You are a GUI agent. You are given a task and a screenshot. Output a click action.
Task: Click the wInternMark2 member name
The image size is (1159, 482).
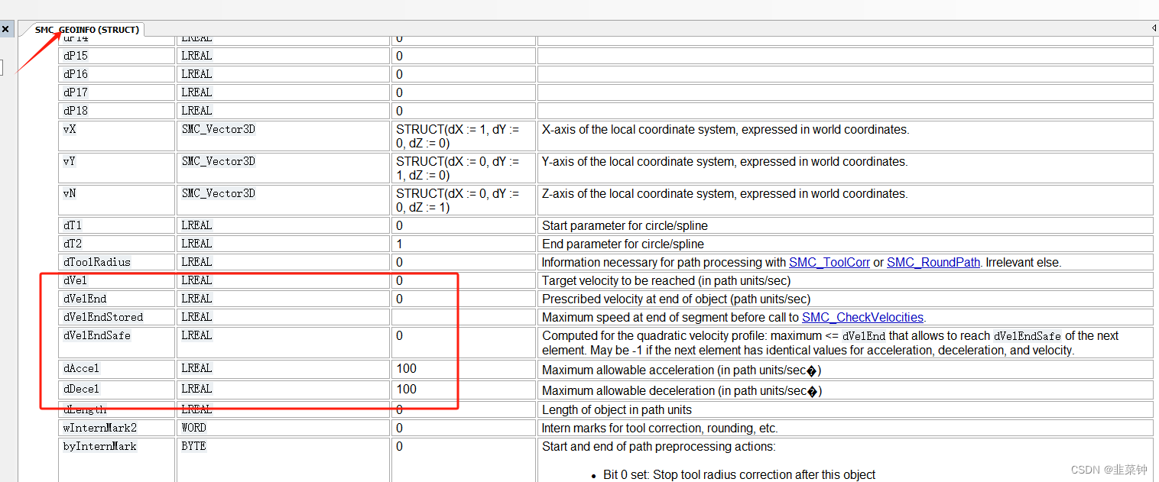100,428
